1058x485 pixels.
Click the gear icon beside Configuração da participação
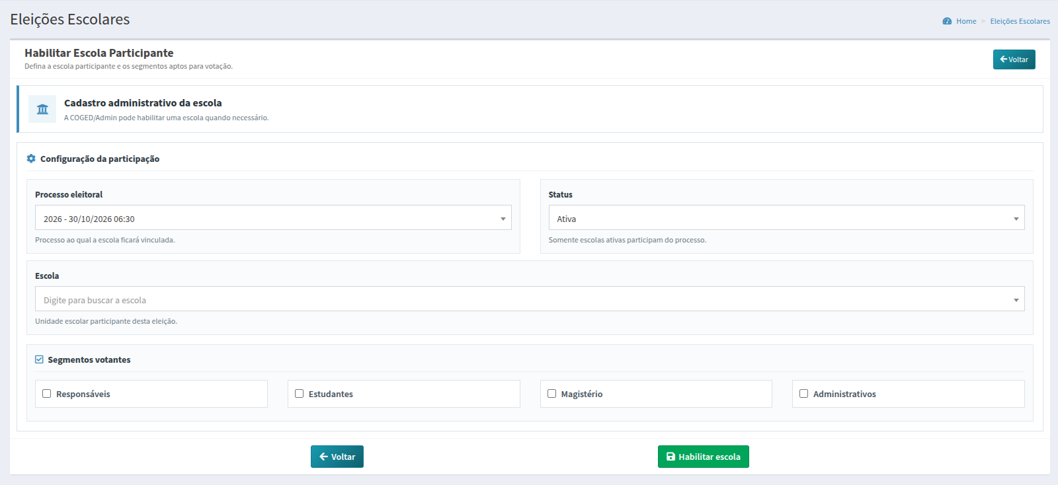(x=31, y=159)
